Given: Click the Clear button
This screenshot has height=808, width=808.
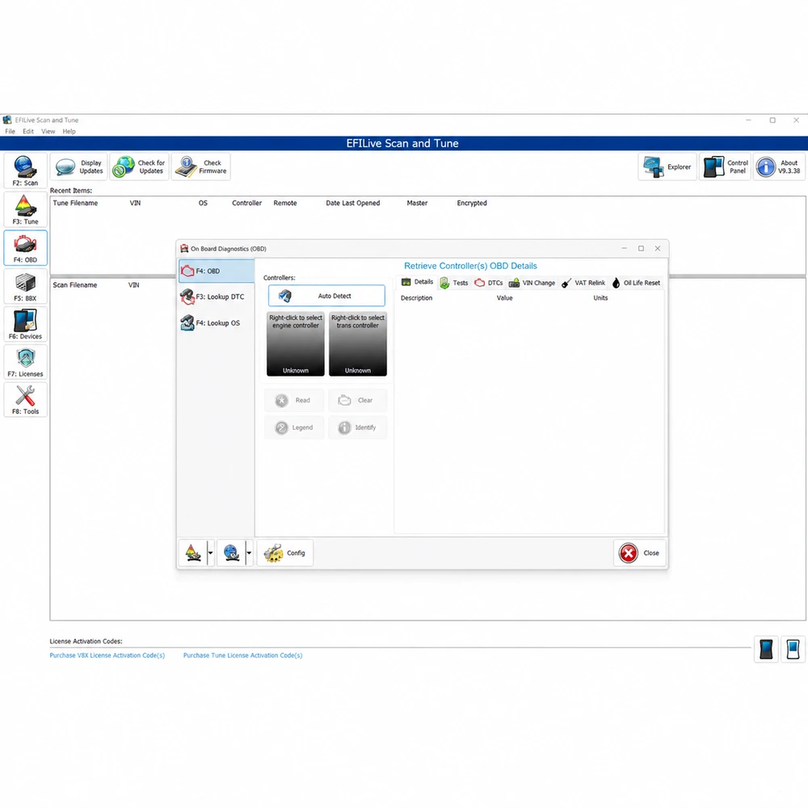Looking at the screenshot, I should (357, 401).
